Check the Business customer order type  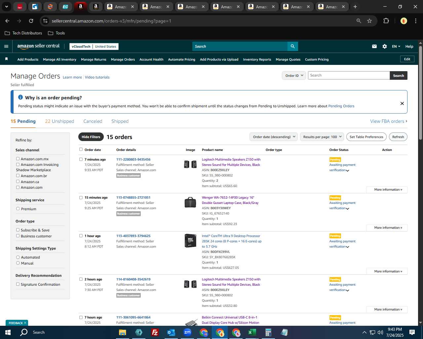[18, 236]
